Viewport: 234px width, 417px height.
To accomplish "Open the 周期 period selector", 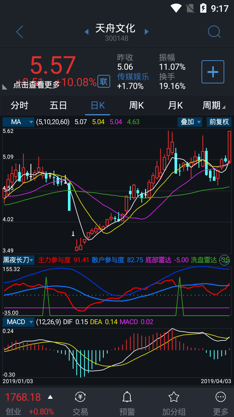I will [x=214, y=106].
